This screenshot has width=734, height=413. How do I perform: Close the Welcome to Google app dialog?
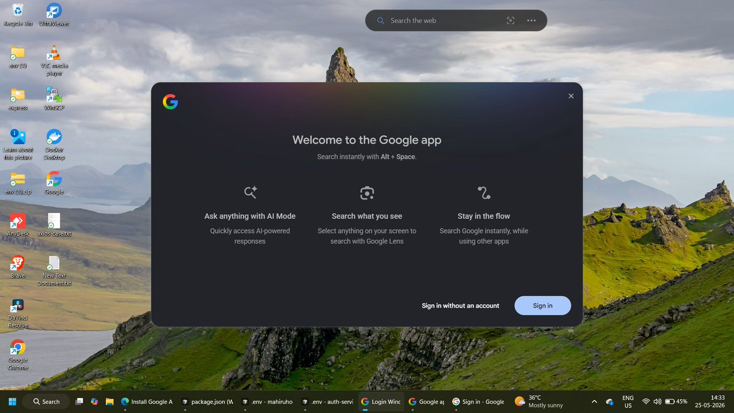(571, 96)
